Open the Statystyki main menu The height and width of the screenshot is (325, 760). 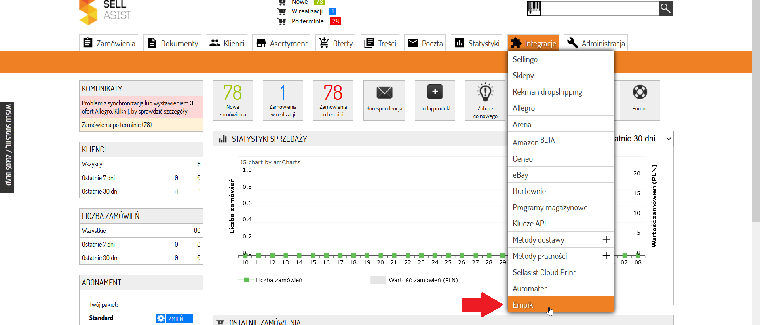click(477, 43)
